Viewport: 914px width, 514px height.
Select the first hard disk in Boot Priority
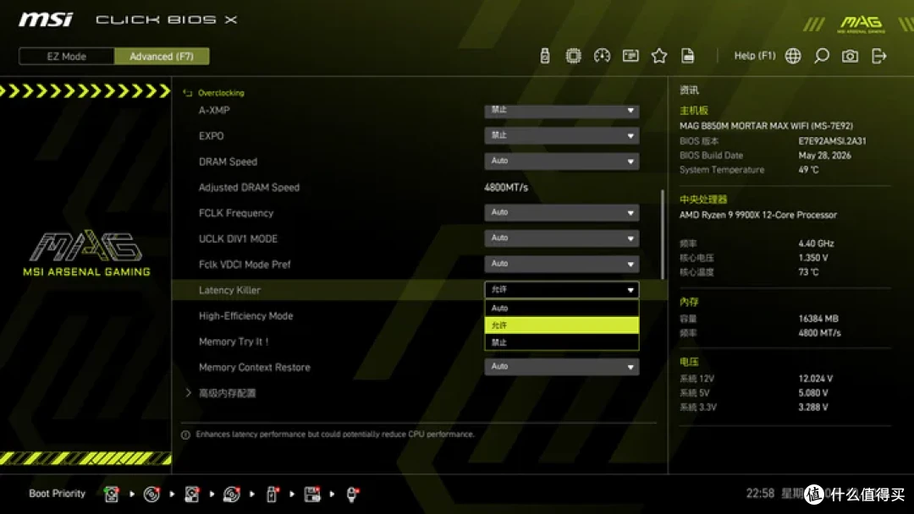tap(112, 495)
